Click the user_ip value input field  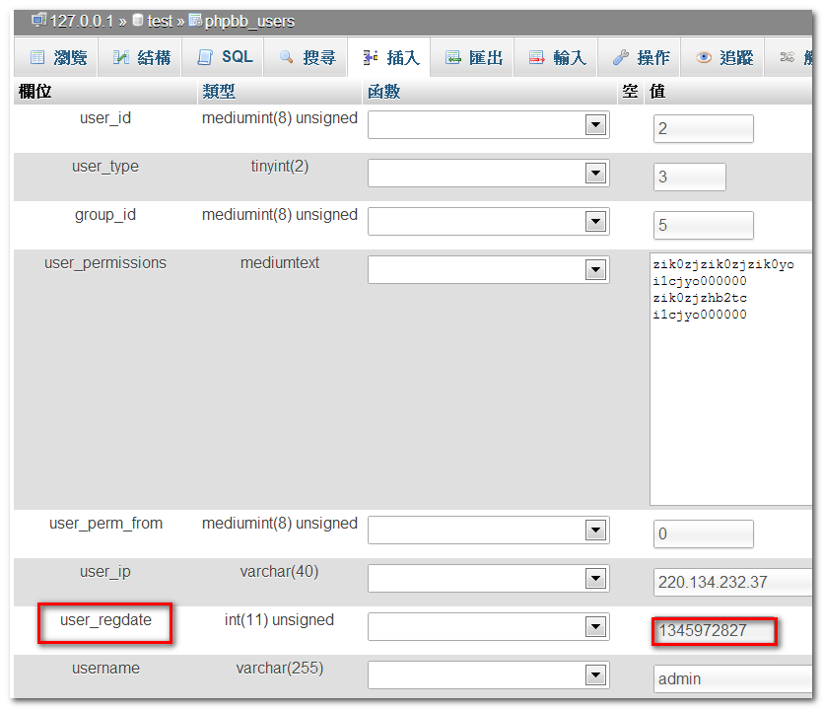pyautogui.click(x=731, y=583)
